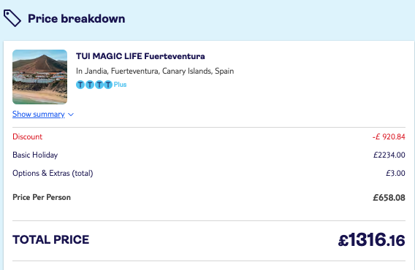The image size is (415, 270).
Task: Click the Price Per Person amount £658.08
Action: (x=389, y=198)
